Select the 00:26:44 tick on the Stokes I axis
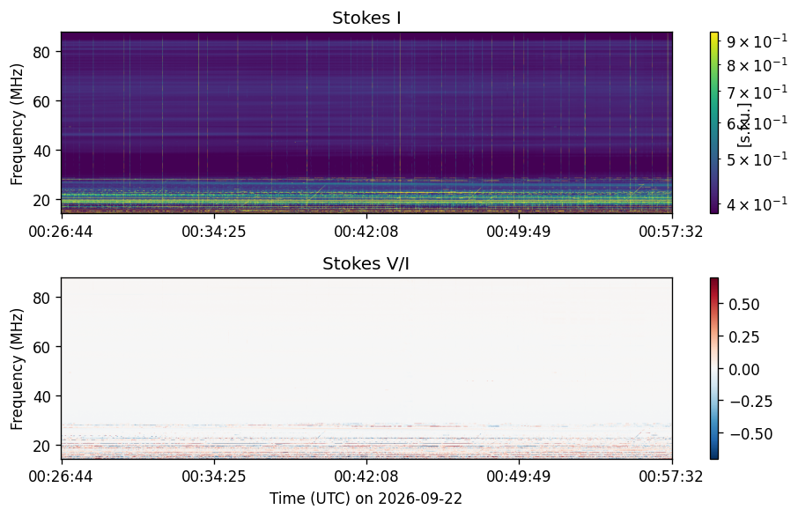 point(61,232)
